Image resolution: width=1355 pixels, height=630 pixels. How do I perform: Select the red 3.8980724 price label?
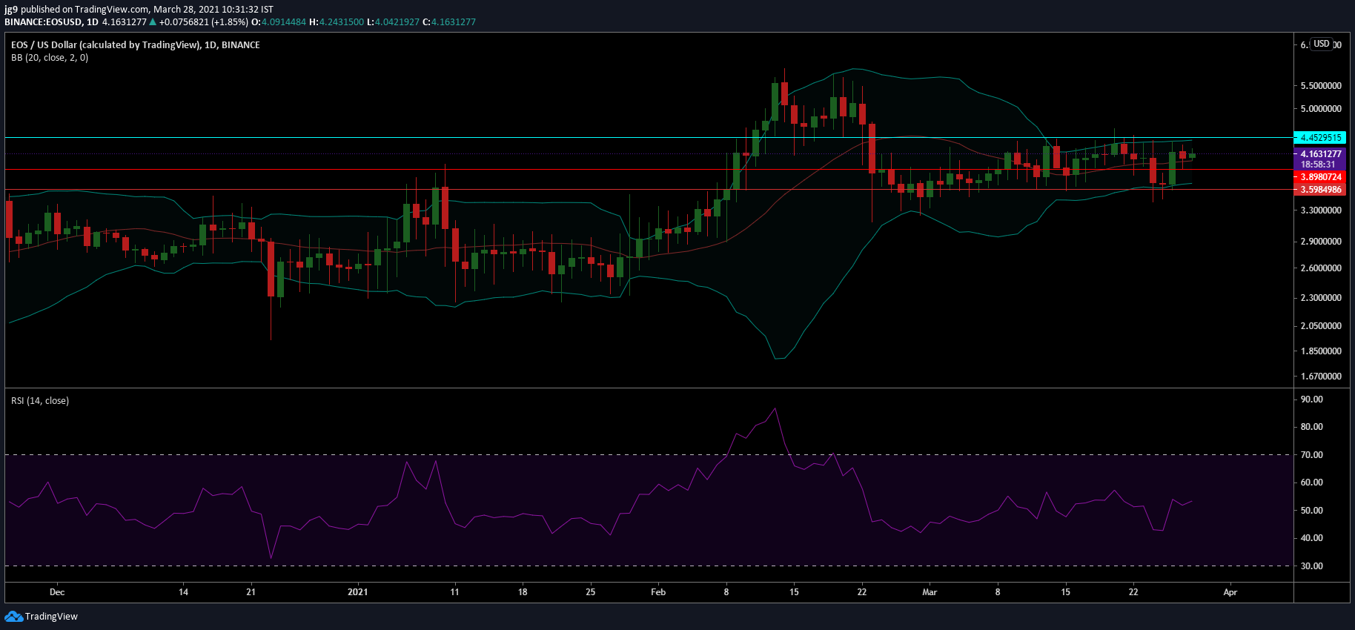click(x=1319, y=177)
